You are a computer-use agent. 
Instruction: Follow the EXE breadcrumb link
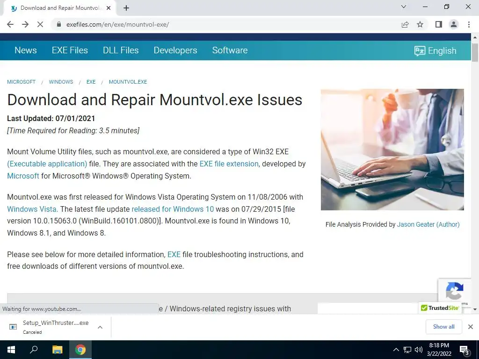pos(91,82)
